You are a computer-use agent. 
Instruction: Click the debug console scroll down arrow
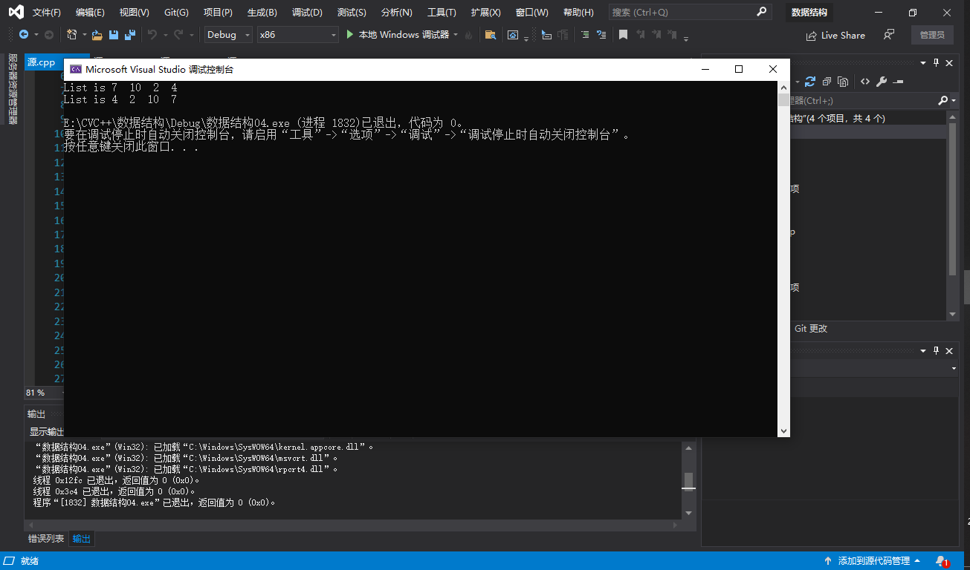tap(783, 430)
